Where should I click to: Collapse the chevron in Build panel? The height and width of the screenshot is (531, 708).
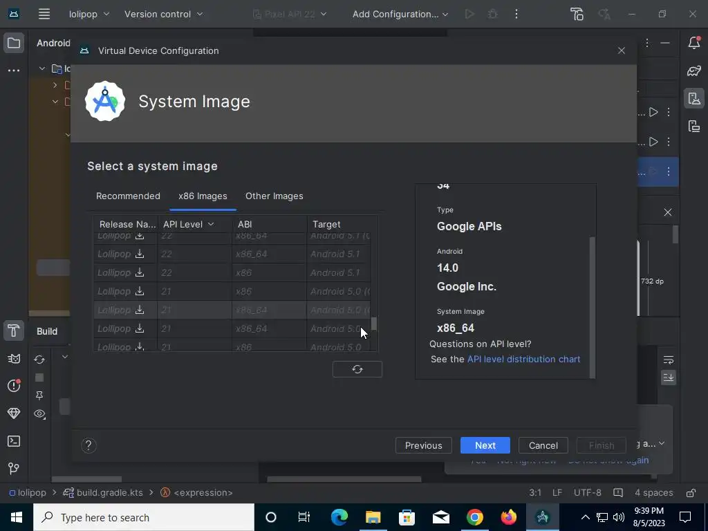(64, 357)
